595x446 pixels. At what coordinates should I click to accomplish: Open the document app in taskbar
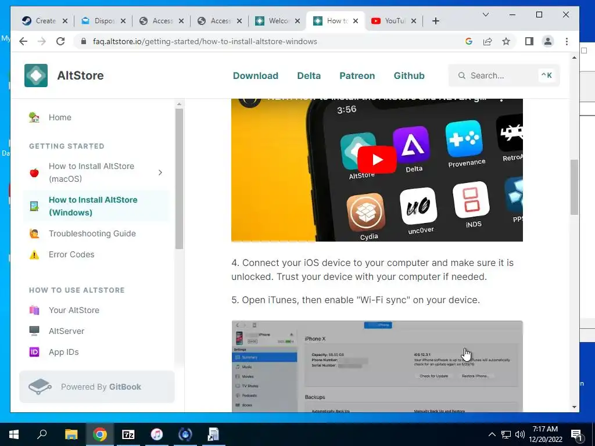tap(213, 434)
